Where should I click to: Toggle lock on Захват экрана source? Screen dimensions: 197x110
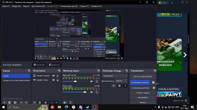58,76
